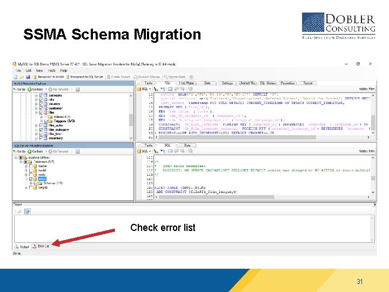Click the clear output eraser icon in Output panel
389x292 pixels.
point(19,211)
